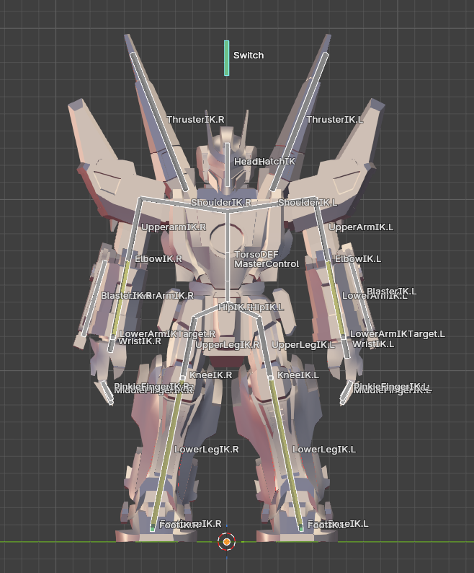Select the teal Switch bone
474x573 pixels.
pos(227,58)
